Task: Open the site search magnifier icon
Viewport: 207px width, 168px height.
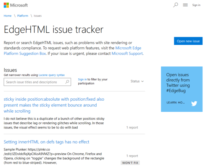Action: pyautogui.click(x=176, y=5)
